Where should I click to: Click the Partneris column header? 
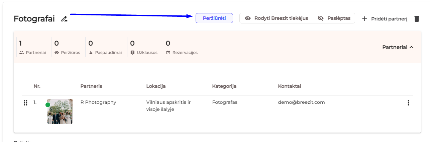click(x=91, y=86)
